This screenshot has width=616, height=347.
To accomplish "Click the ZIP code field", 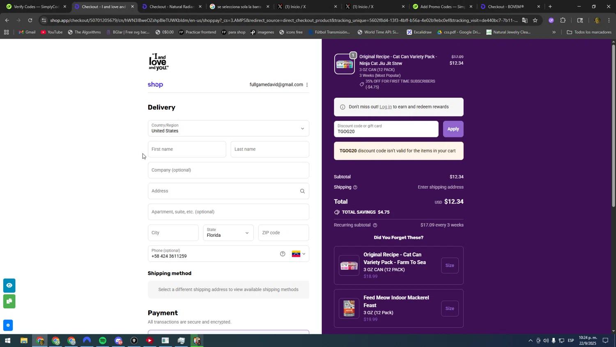I will point(283,233).
